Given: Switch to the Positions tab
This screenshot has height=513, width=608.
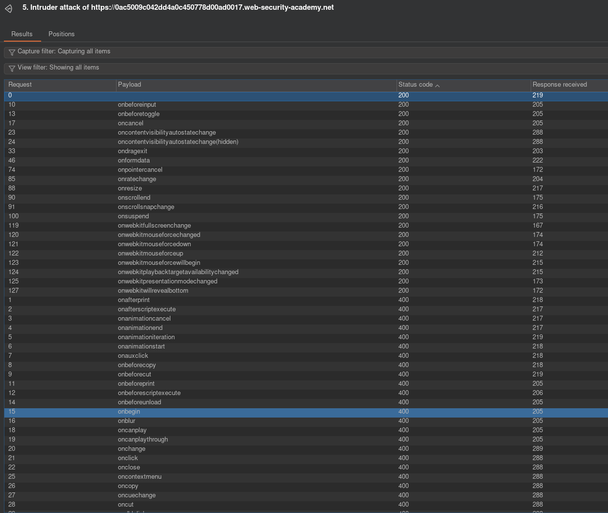Looking at the screenshot, I should 61,34.
